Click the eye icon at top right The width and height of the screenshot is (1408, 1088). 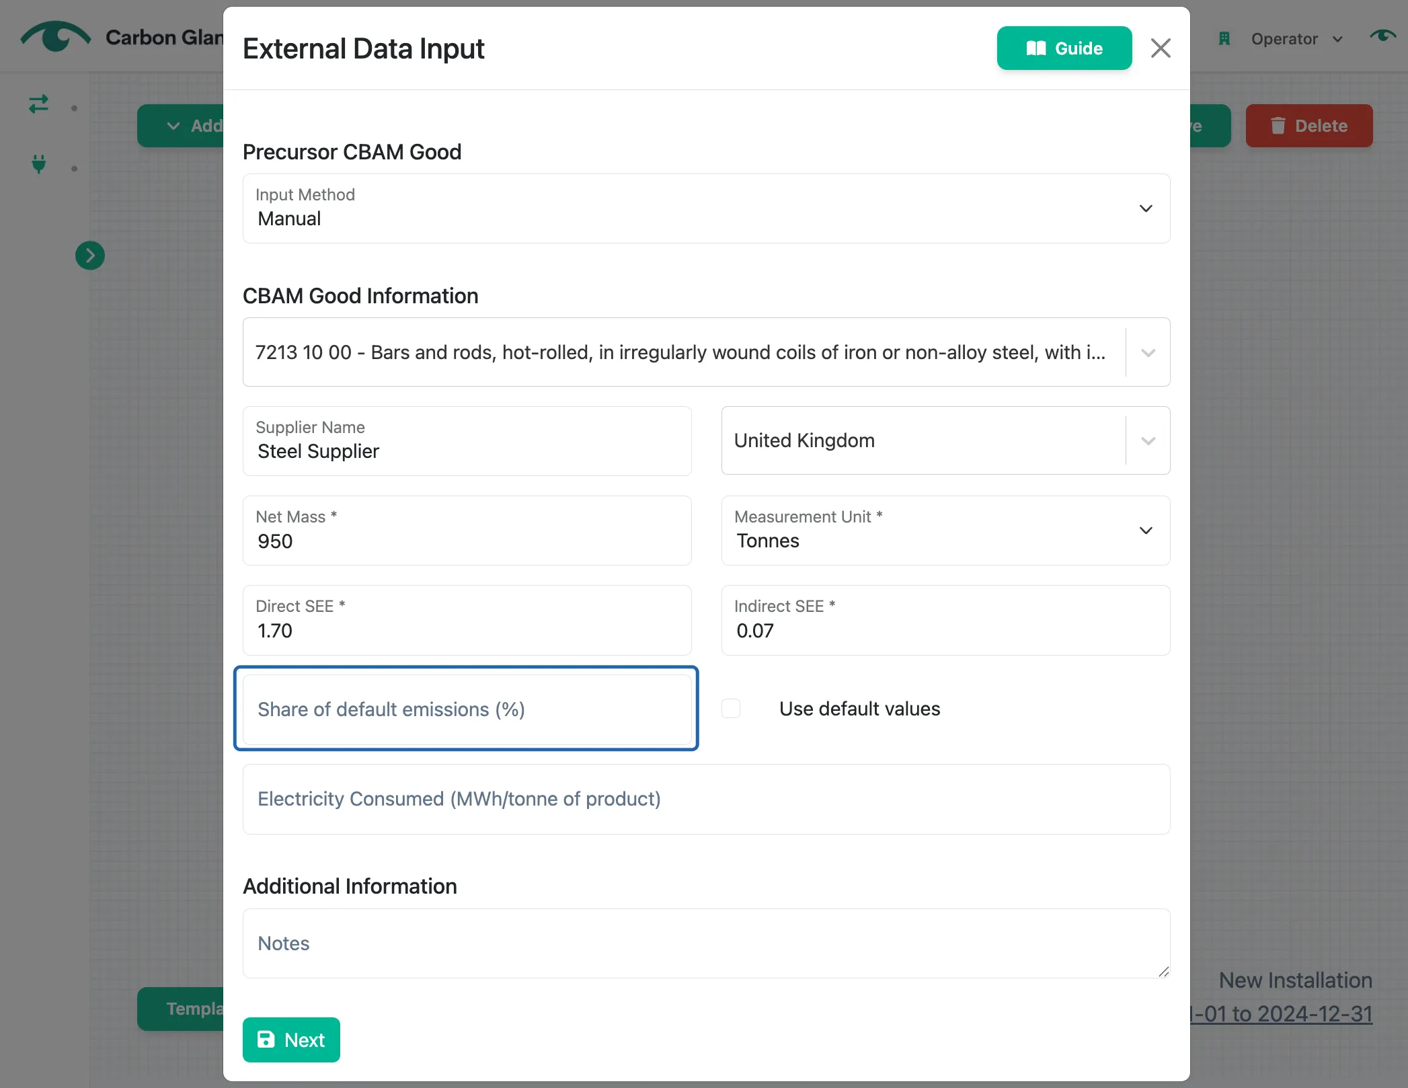(x=1382, y=36)
